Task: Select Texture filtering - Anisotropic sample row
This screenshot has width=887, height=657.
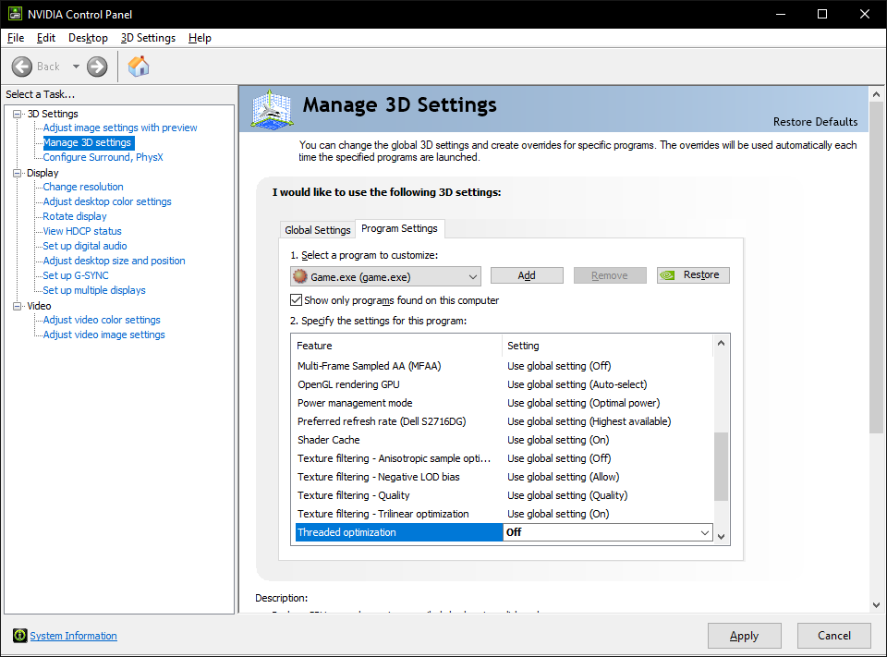Action: [504, 458]
